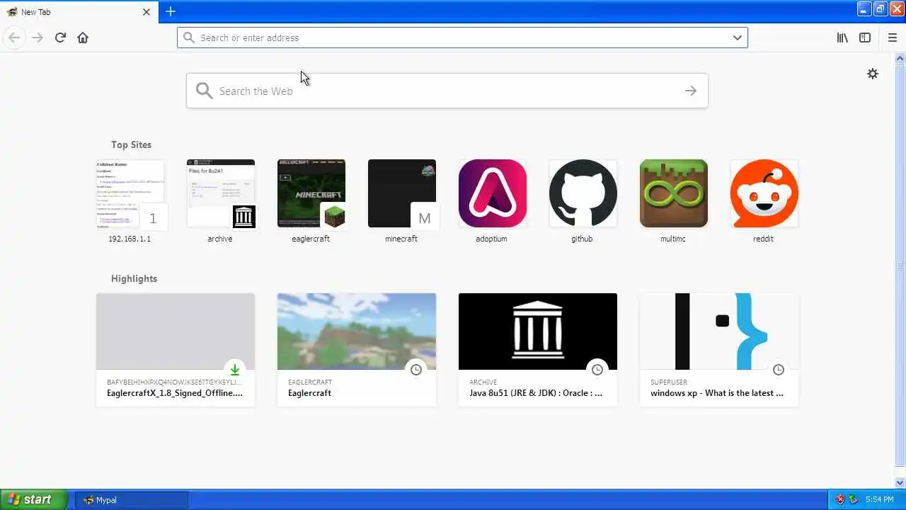The image size is (906, 510).
Task: Open the github top site icon
Action: pos(583,193)
